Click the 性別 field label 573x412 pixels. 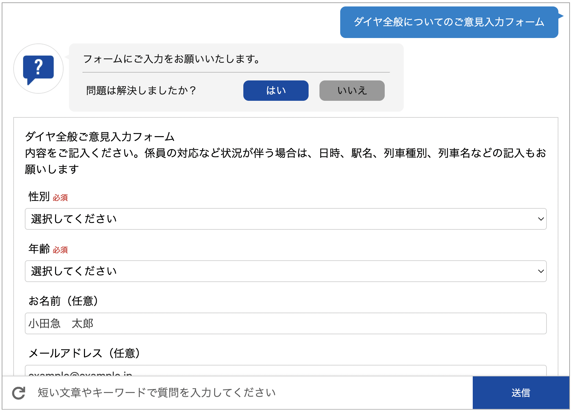coord(39,196)
